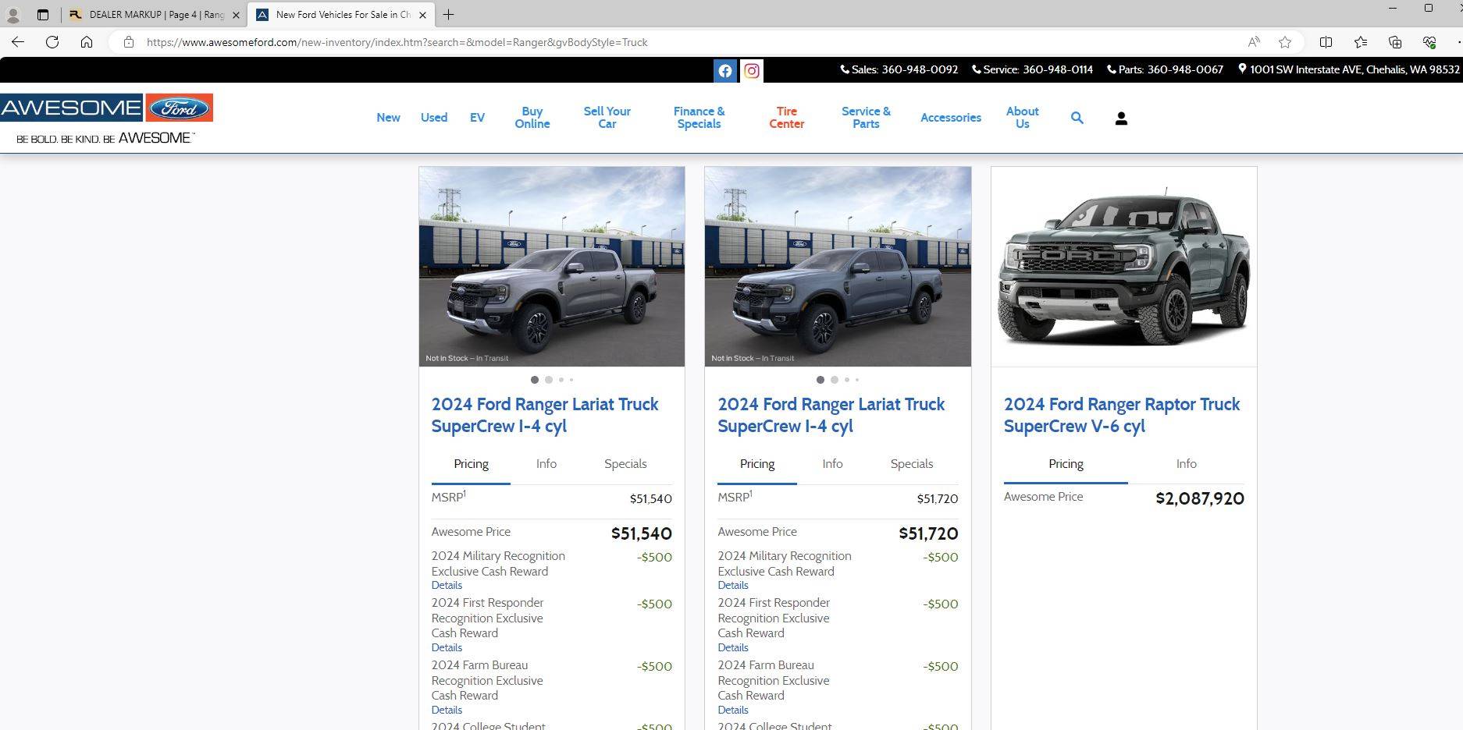Click the Raptor Awesome Price $2,087,920

pos(1200,498)
